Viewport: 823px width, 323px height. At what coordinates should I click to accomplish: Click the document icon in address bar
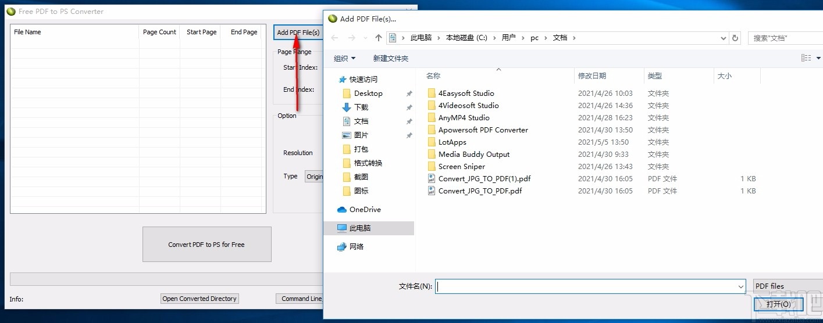pyautogui.click(x=393, y=38)
